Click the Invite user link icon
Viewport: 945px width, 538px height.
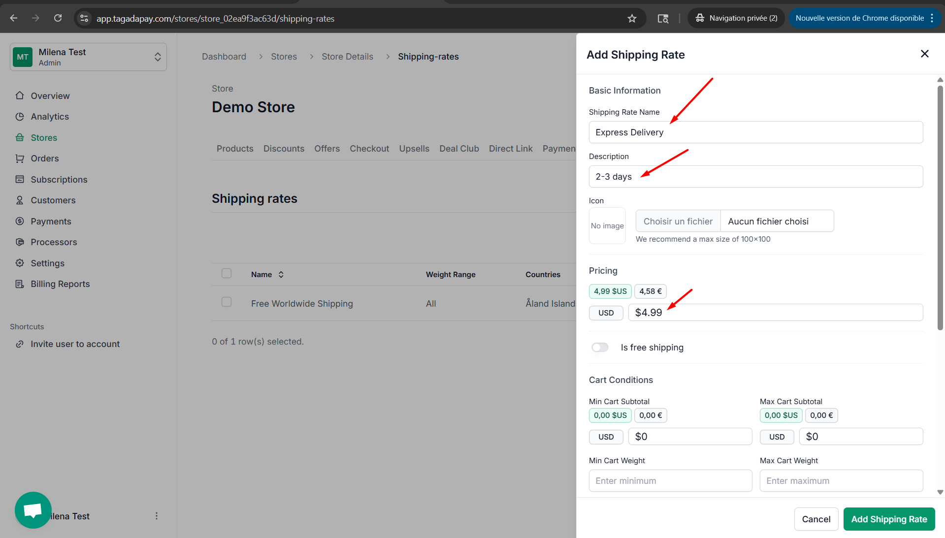point(20,344)
